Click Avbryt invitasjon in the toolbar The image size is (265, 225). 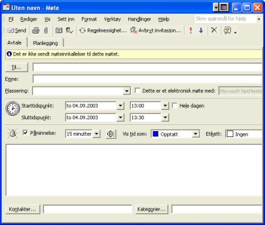pyautogui.click(x=155, y=31)
